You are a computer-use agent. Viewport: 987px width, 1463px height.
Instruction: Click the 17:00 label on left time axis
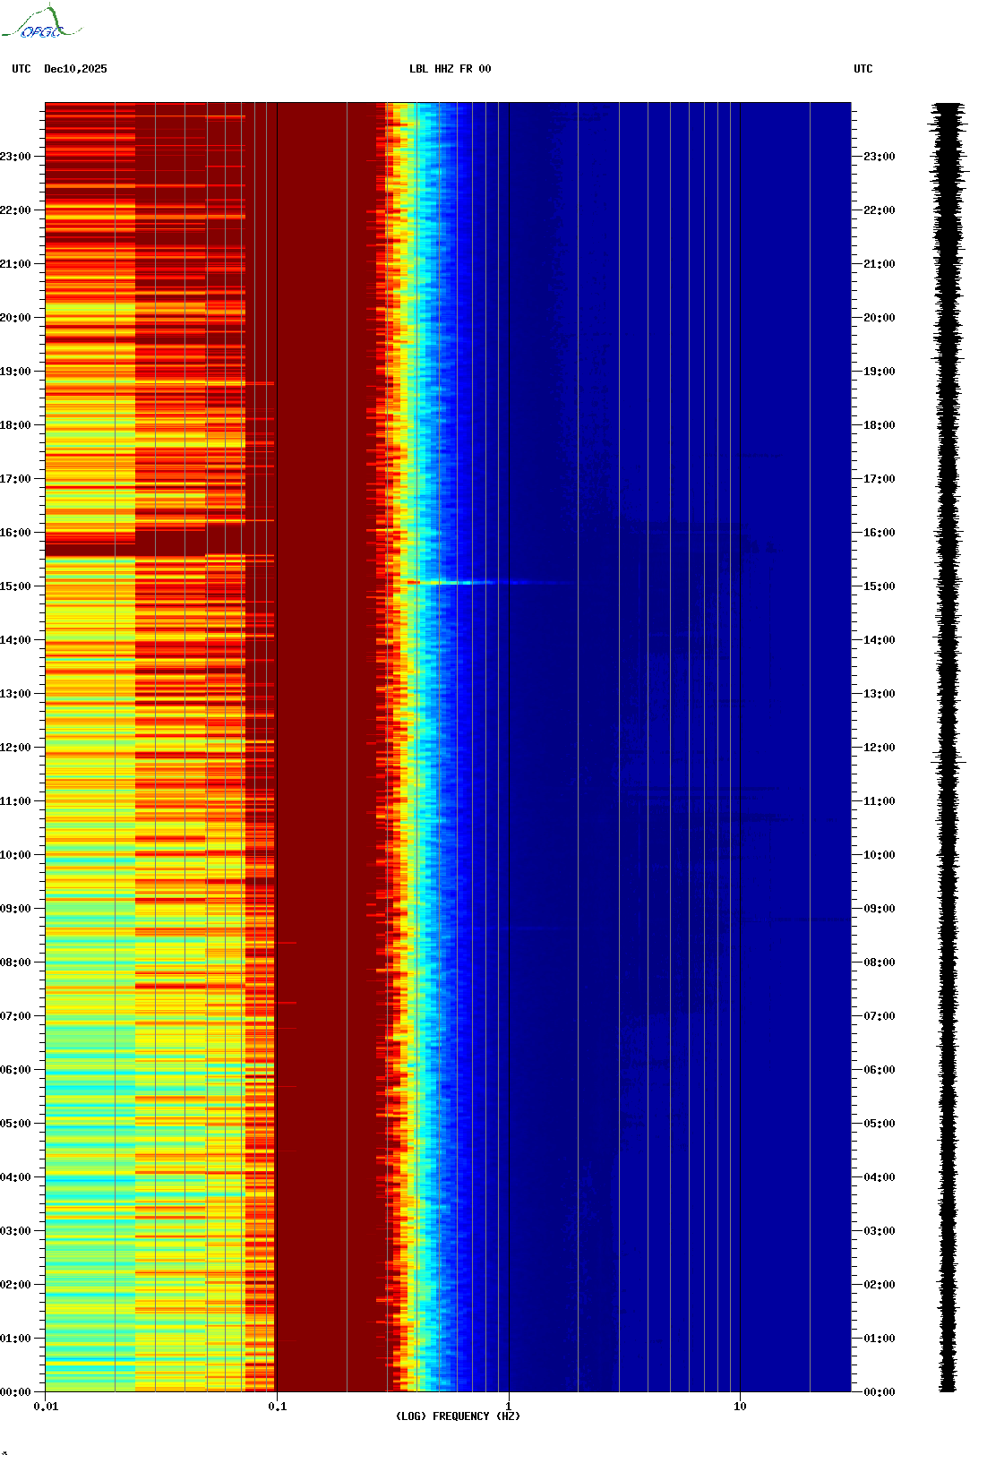15,479
